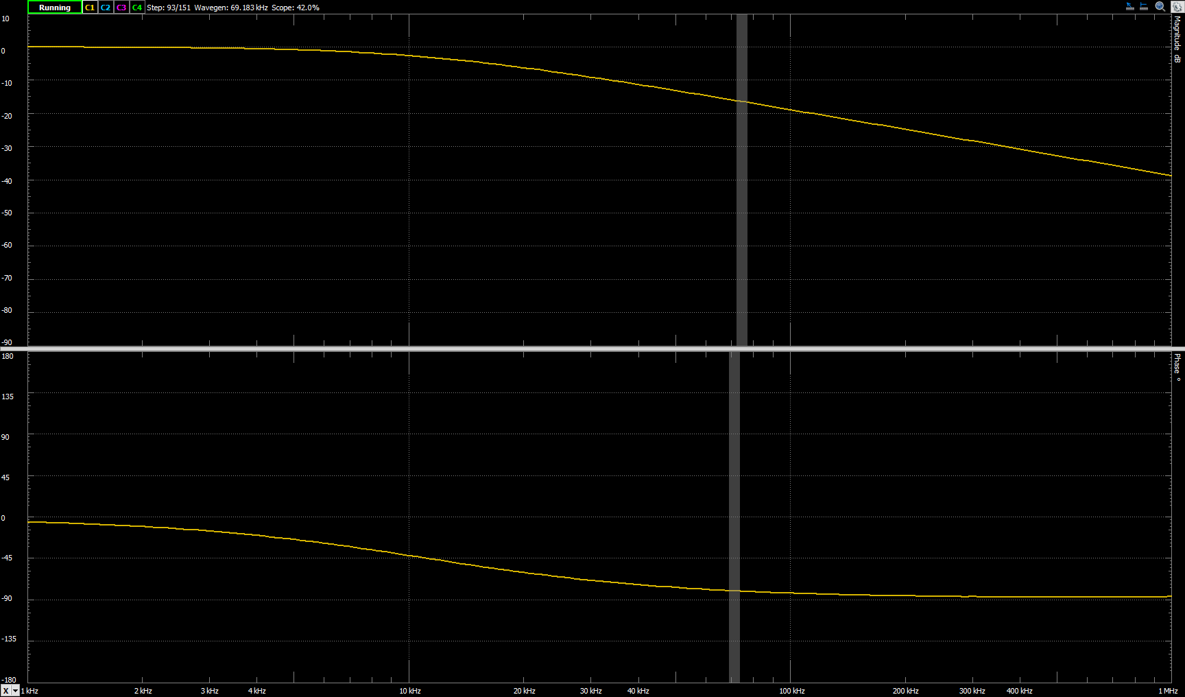Image resolution: width=1185 pixels, height=697 pixels.
Task: Toggle channel C2
Action: point(106,8)
